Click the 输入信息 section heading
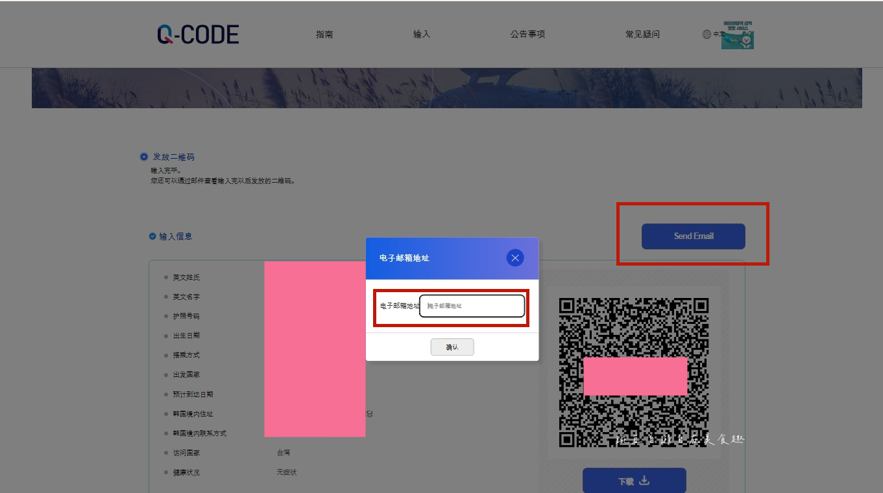Image resolution: width=883 pixels, height=493 pixels. tap(176, 236)
